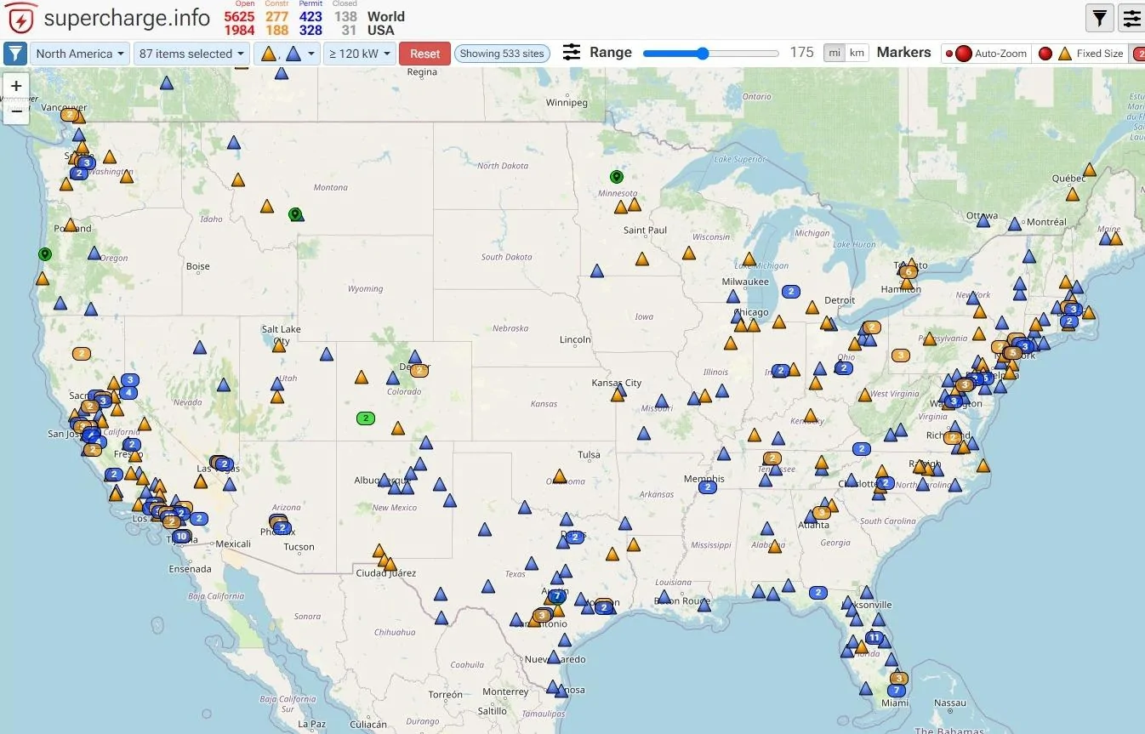1145x734 pixels.
Task: Click the sliders icon next to Range
Action: point(572,53)
